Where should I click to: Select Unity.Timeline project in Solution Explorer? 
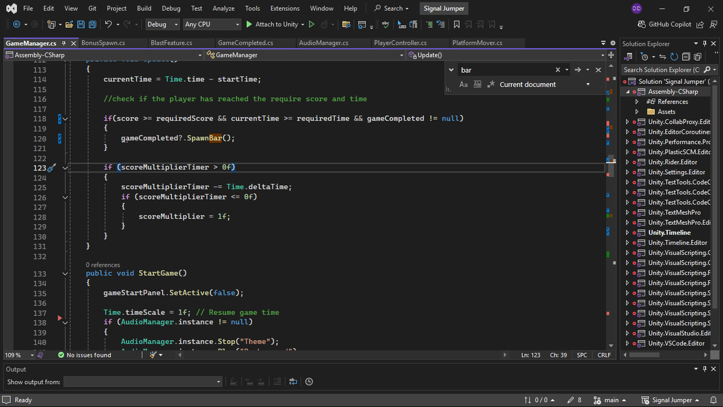pos(669,233)
